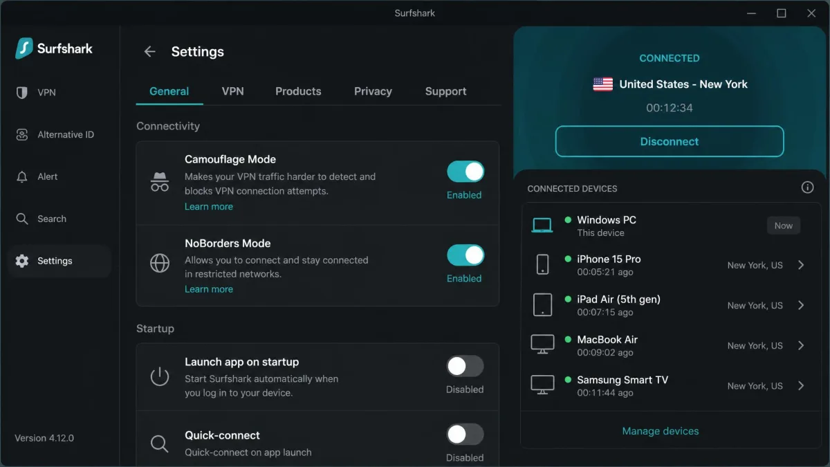Screen dimensions: 830x467
Task: Click the MacBook Air monitor icon
Action: [x=542, y=345]
